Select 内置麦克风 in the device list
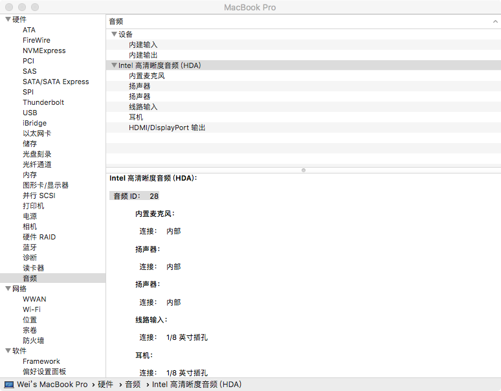 pos(147,76)
